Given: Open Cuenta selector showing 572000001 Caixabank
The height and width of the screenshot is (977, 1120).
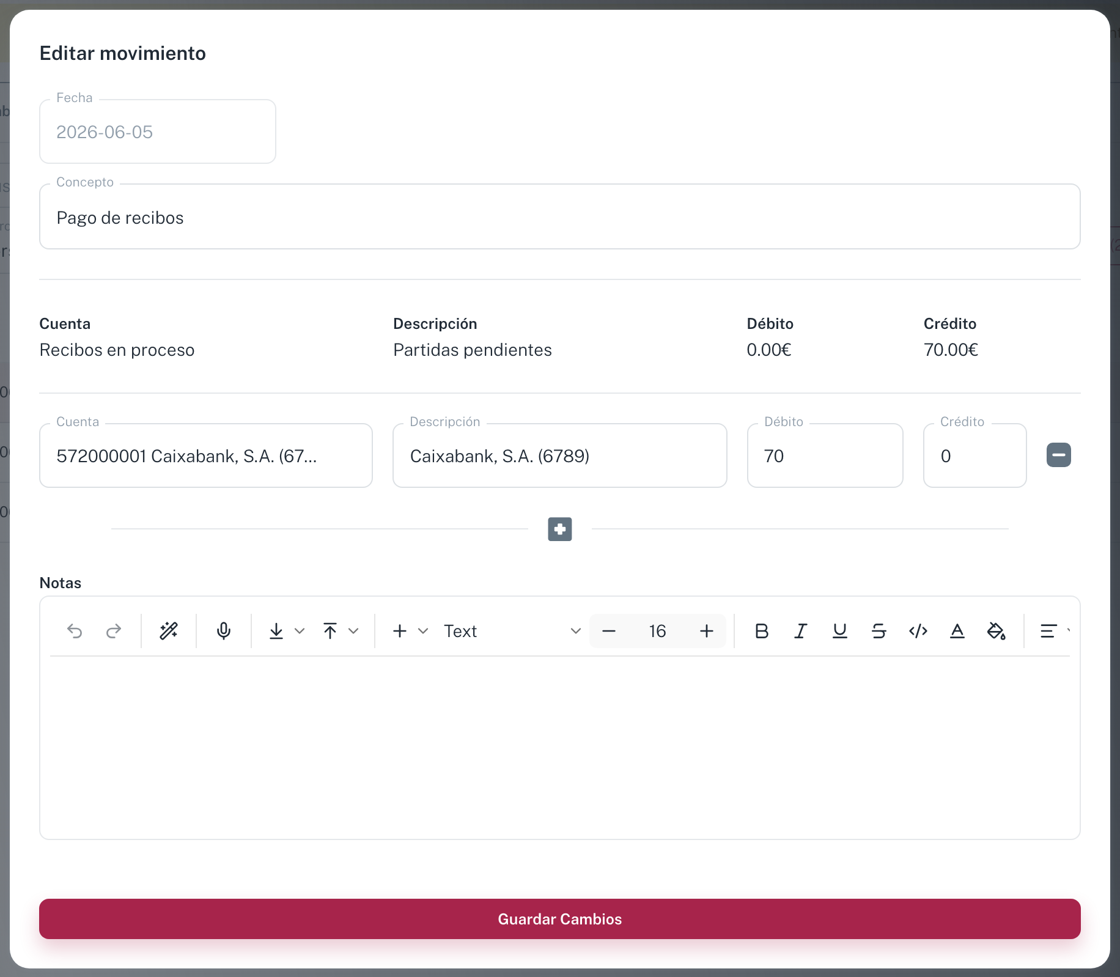Looking at the screenshot, I should (206, 455).
